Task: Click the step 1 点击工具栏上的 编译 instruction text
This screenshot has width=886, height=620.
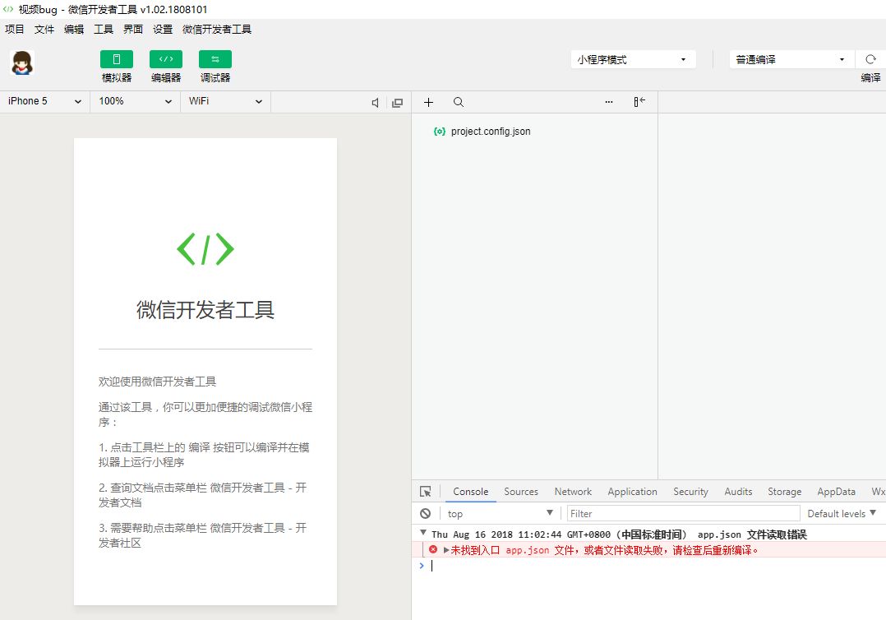Action: (x=204, y=455)
